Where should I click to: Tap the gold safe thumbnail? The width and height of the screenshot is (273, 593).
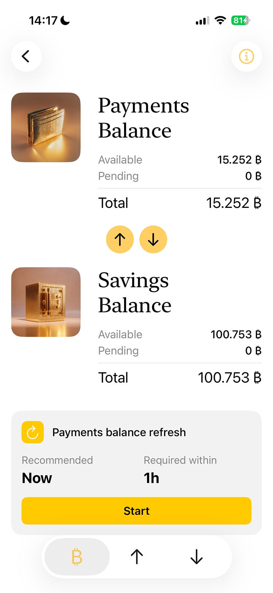(46, 302)
